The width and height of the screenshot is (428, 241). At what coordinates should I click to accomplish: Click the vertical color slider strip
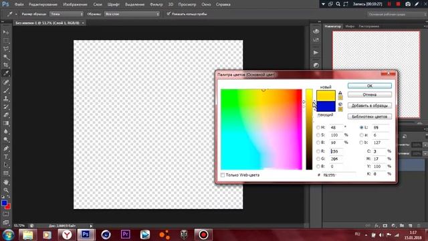click(309, 129)
